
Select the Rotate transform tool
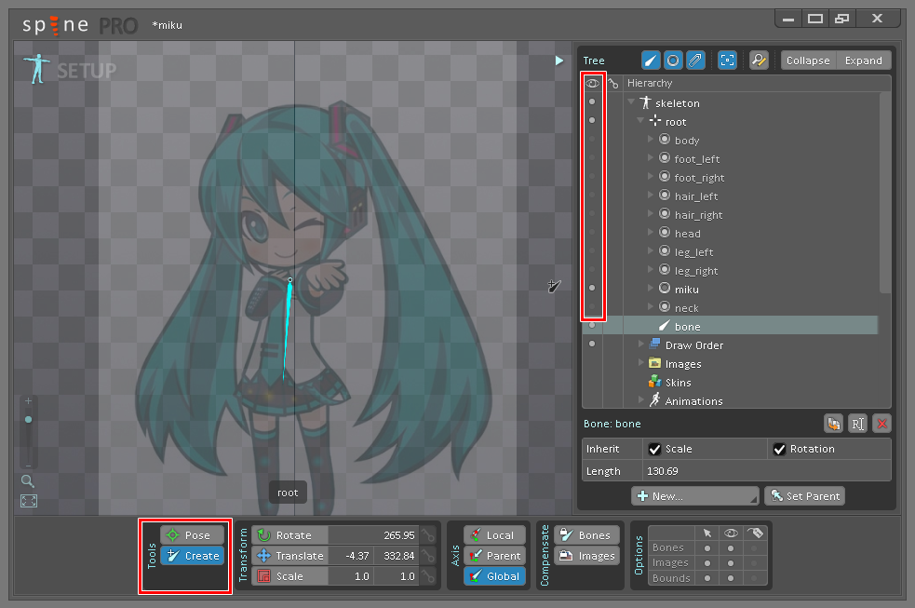pyautogui.click(x=290, y=535)
